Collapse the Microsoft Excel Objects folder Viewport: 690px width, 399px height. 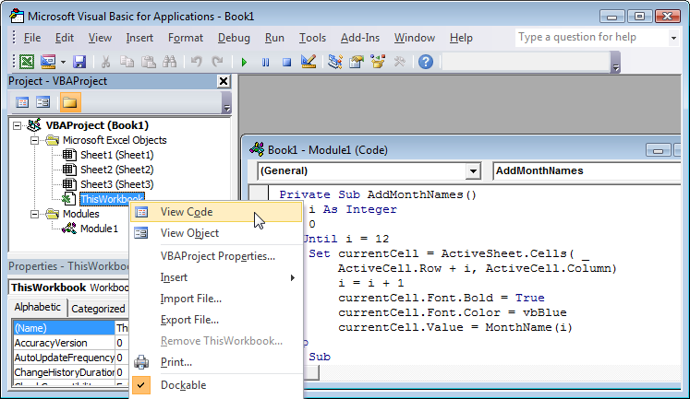(x=34, y=140)
